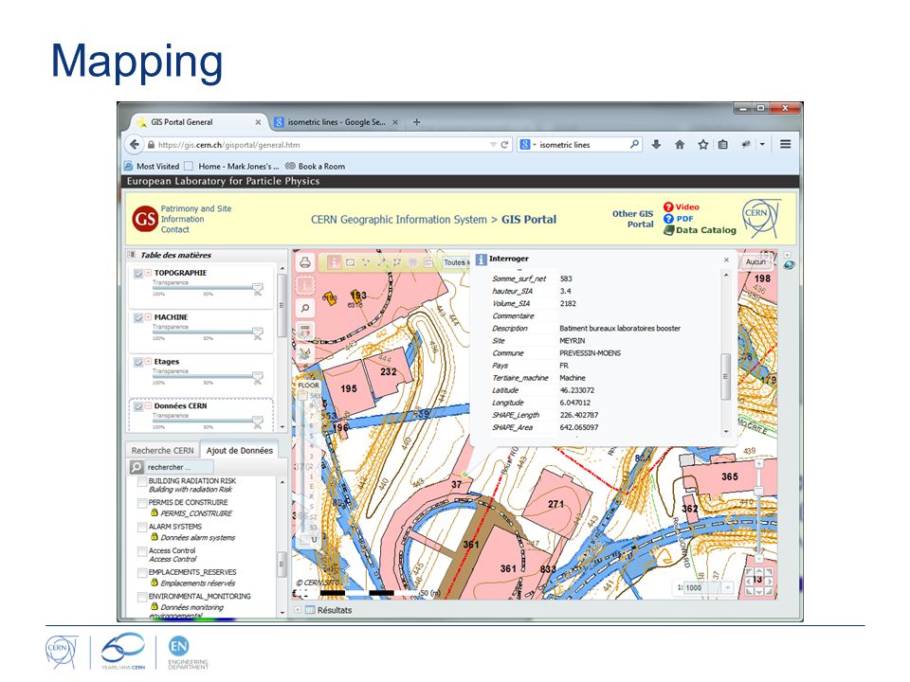910x682 pixels.
Task: Check ALARM SYSTEMS layer
Action: point(142,527)
